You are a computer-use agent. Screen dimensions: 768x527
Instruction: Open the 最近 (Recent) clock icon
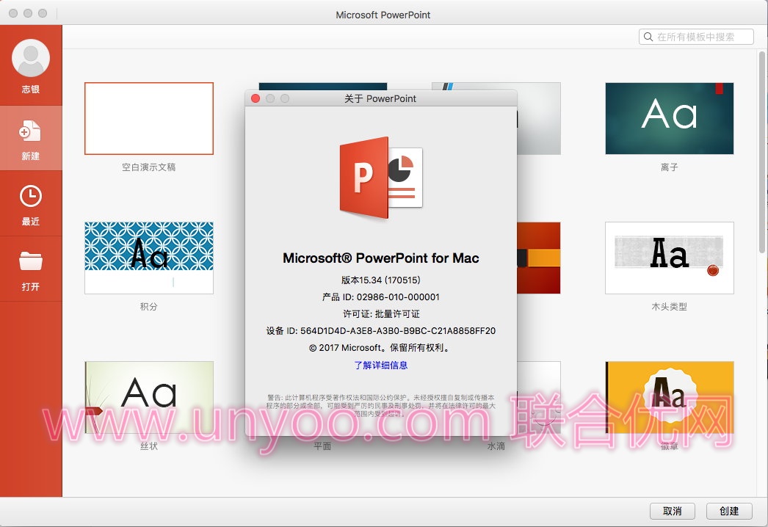pos(30,196)
